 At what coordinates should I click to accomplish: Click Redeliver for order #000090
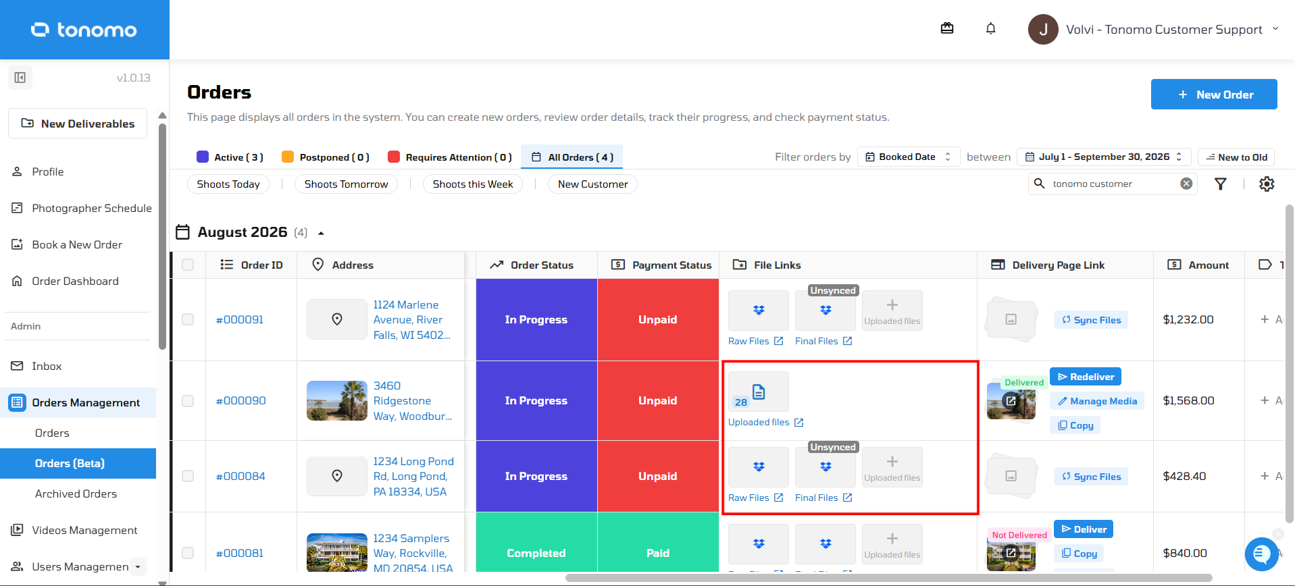click(1086, 377)
